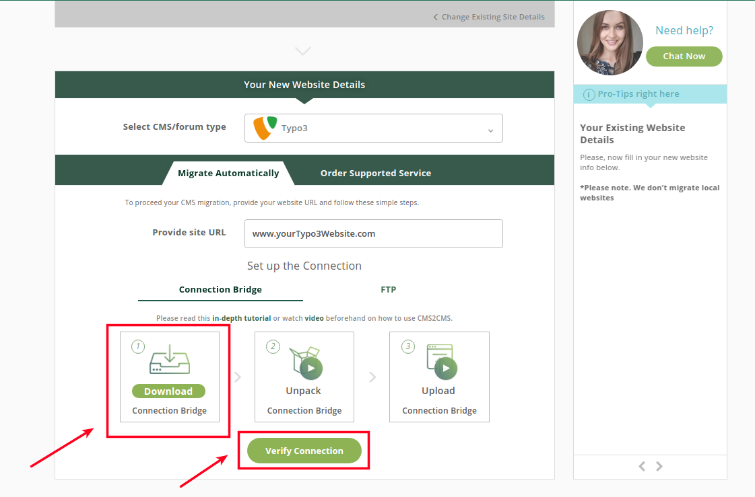
Task: Click the download tray icon in step 1
Action: (170, 359)
